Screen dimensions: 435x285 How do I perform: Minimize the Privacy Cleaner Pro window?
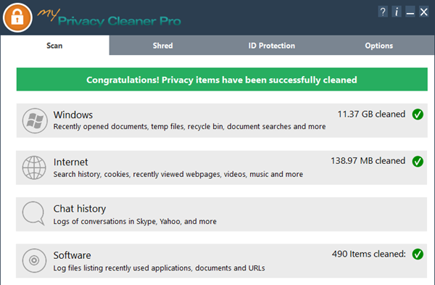(x=410, y=12)
